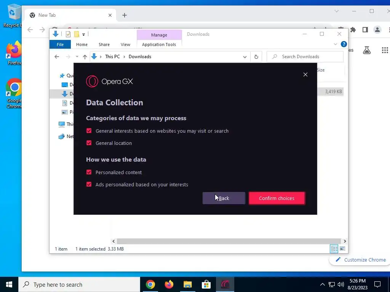Open the volume speaker icon
The width and height of the screenshot is (390, 292).
[341, 284]
